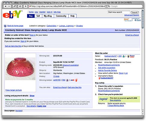Screen dimensions: 146x121
Task: Click the add bookmark plus icon
Action: point(26,6)
